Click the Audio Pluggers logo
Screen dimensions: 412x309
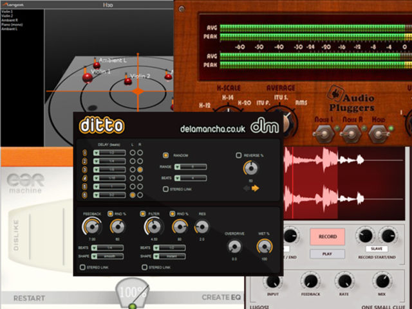[351, 99]
